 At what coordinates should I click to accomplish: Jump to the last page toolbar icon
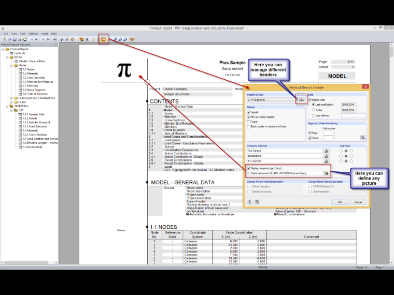click(48, 39)
